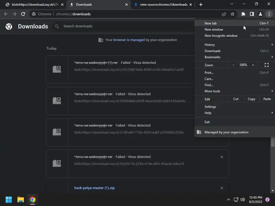Open the Extensions puzzle icon

[243, 14]
